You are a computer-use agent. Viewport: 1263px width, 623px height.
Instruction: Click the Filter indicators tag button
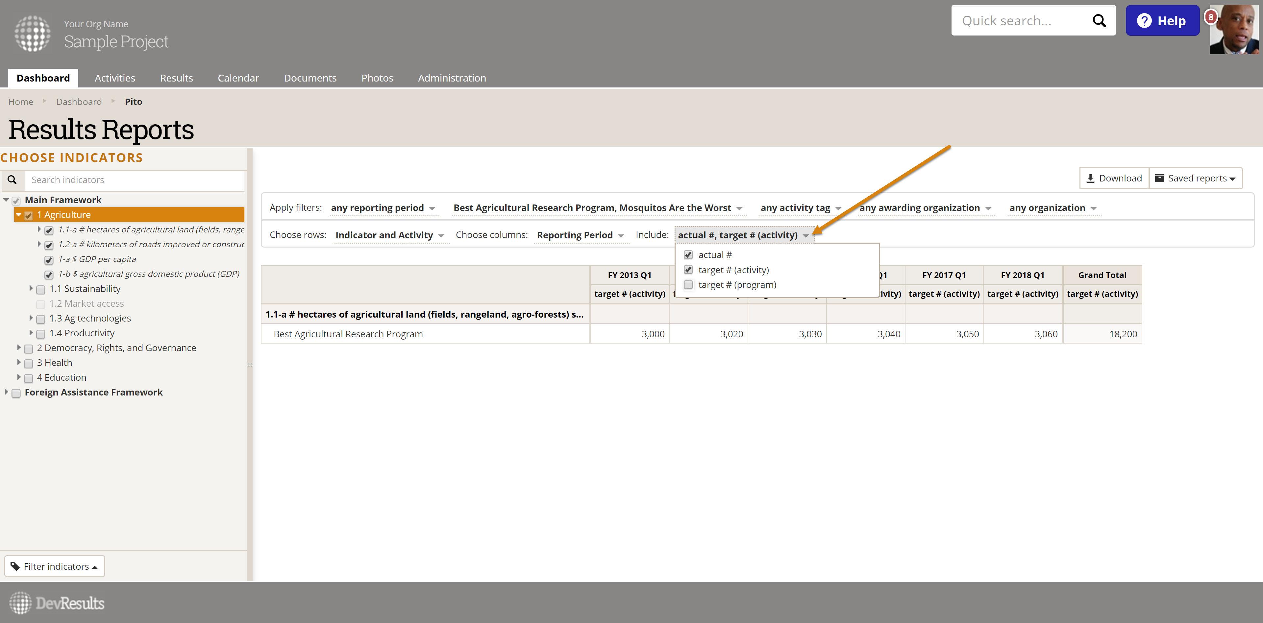click(54, 566)
